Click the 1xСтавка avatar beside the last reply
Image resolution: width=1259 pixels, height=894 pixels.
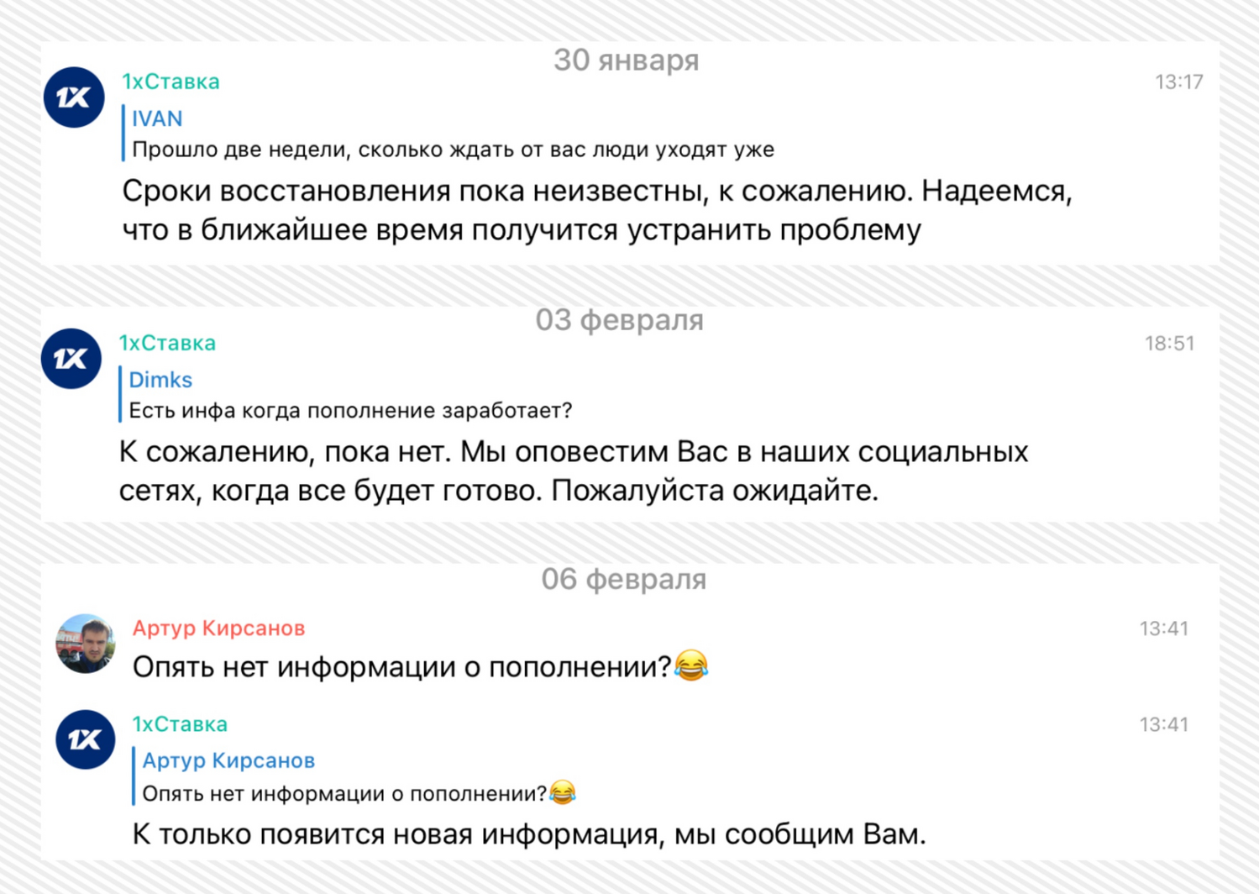(85, 739)
